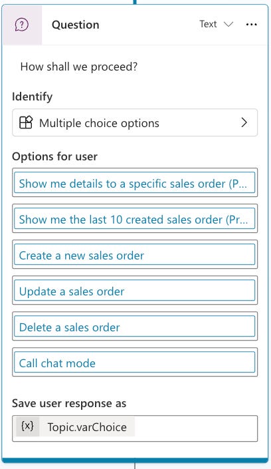271x469 pixels.
Task: Select the 'Call chat mode' option
Action: [x=135, y=362]
